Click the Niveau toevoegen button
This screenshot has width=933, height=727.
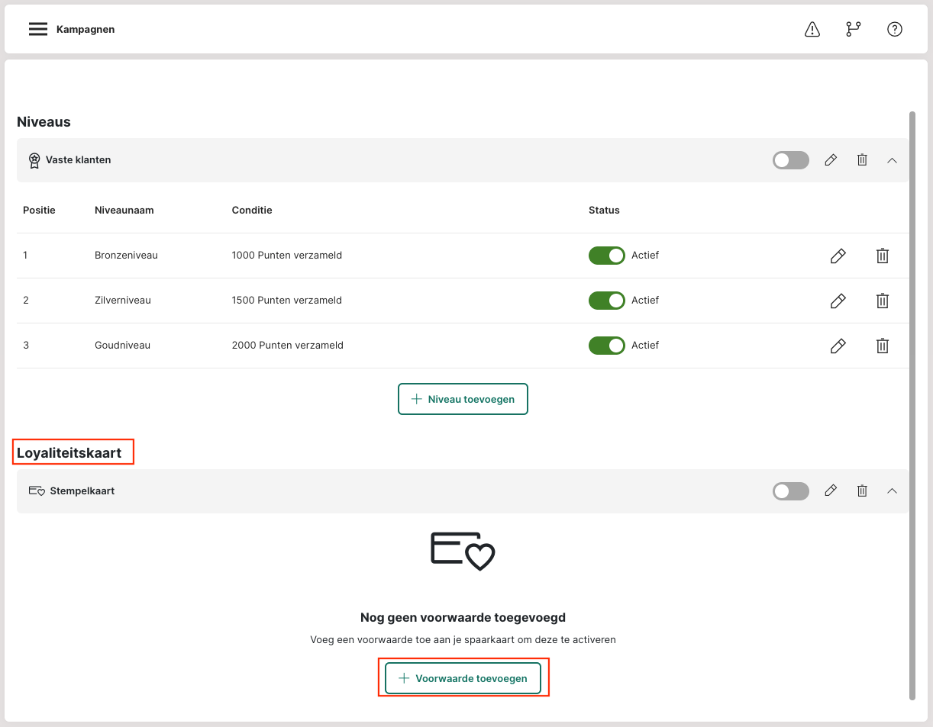click(x=463, y=399)
